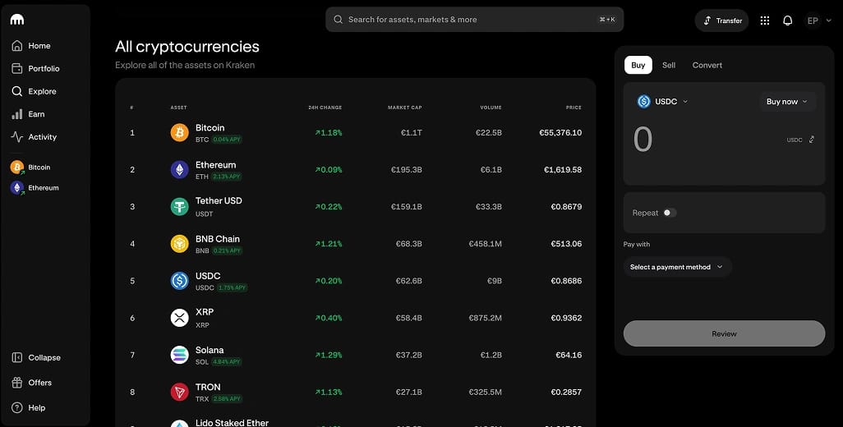The height and width of the screenshot is (427, 843).
Task: Click TRON volume €325.5M
Action: 486,392
